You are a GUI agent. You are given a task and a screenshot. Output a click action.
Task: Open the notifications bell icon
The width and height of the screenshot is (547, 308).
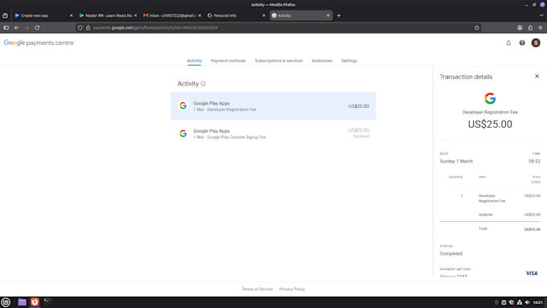(508, 43)
